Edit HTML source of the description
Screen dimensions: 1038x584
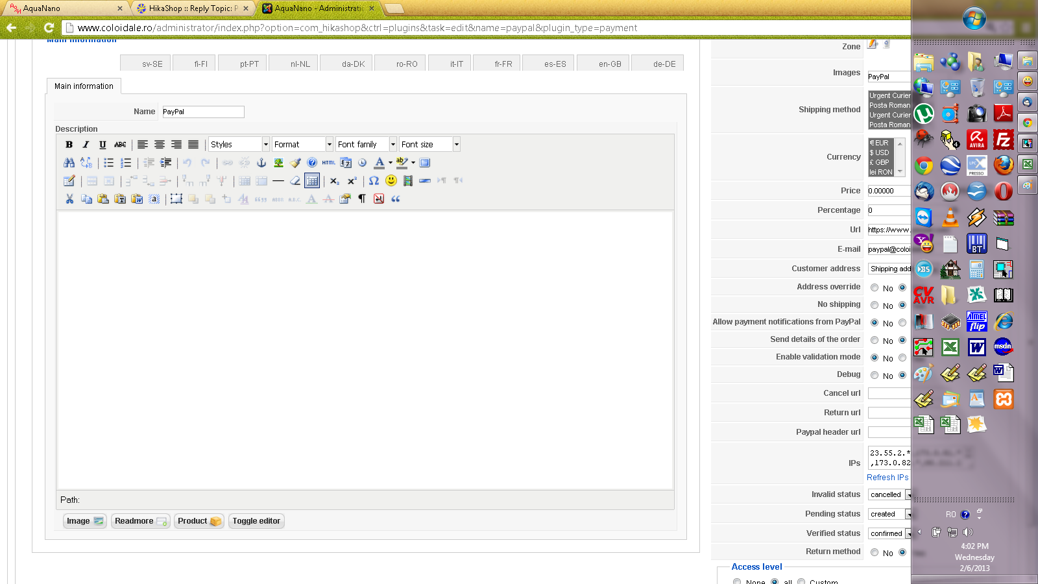(329, 163)
